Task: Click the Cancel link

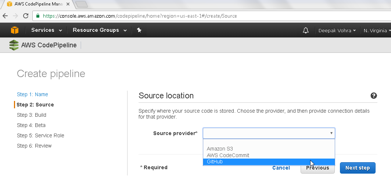Action: click(281, 168)
